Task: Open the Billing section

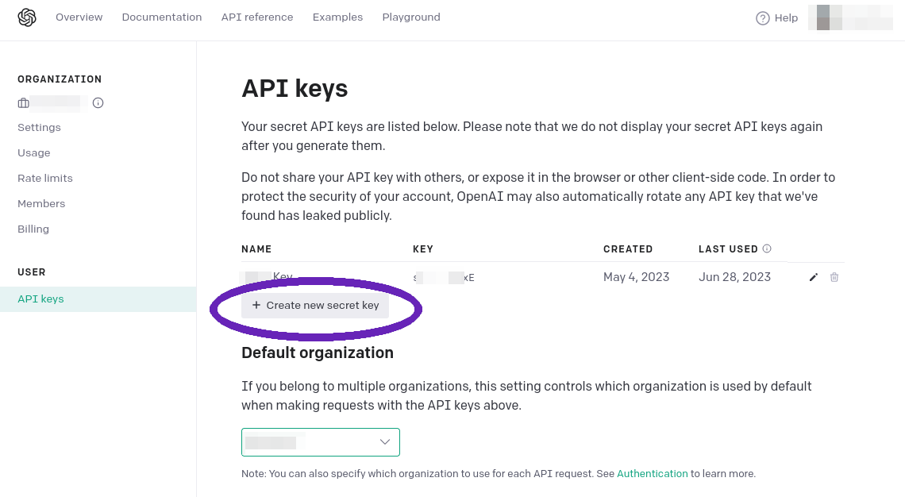Action: 33,229
